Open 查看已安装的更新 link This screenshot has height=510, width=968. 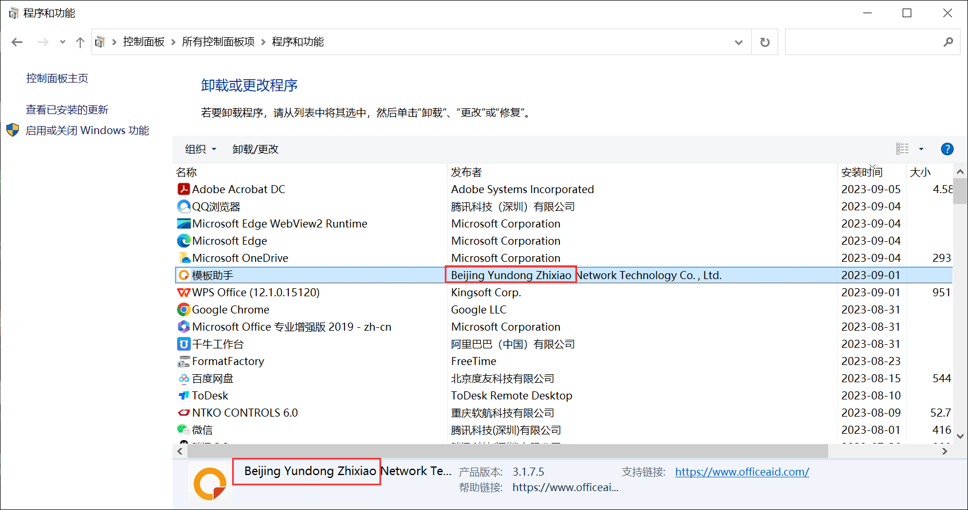(x=67, y=109)
